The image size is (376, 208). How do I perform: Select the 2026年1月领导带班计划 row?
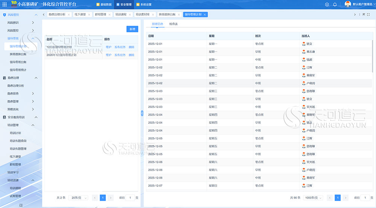pos(91,55)
